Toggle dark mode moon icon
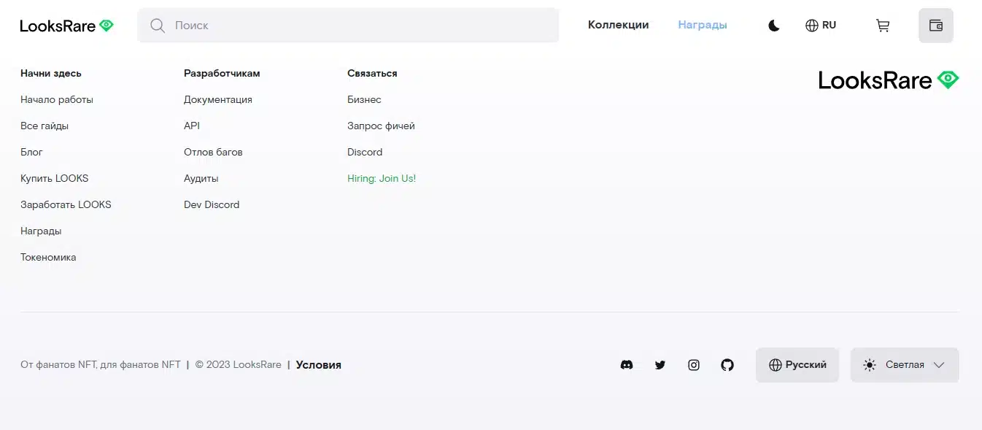The width and height of the screenshot is (982, 430). click(x=774, y=26)
